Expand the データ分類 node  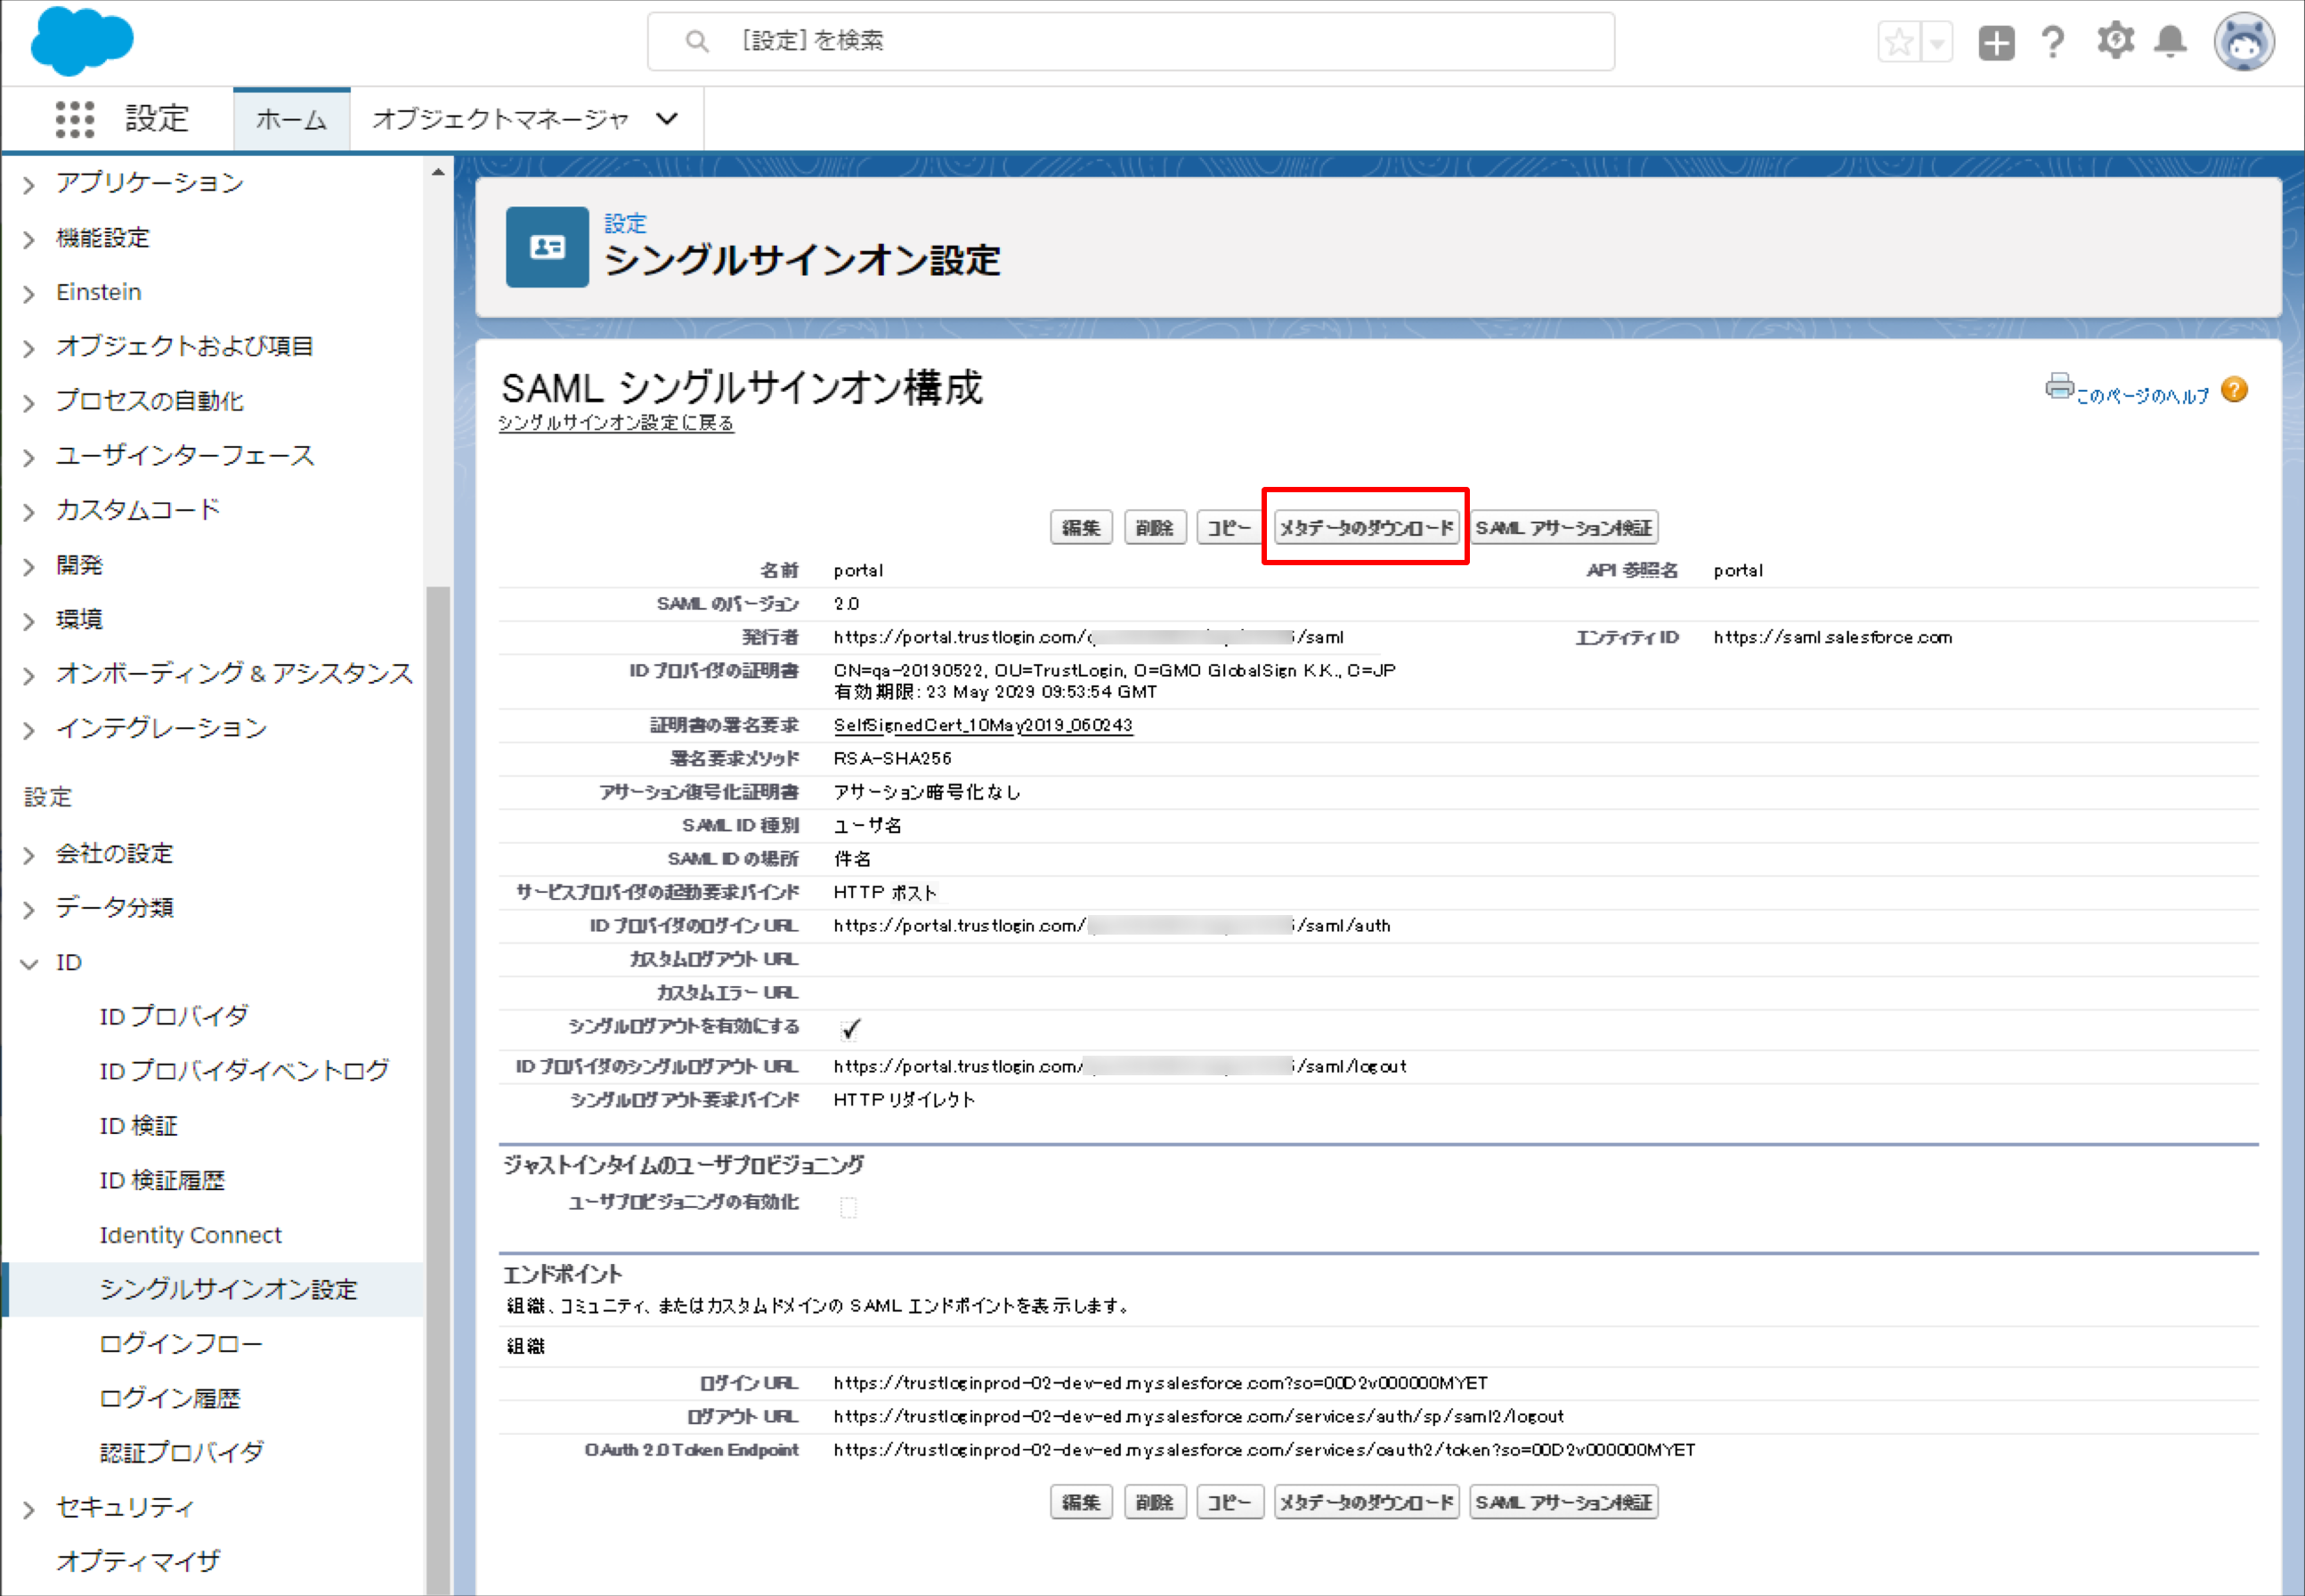(x=30, y=909)
